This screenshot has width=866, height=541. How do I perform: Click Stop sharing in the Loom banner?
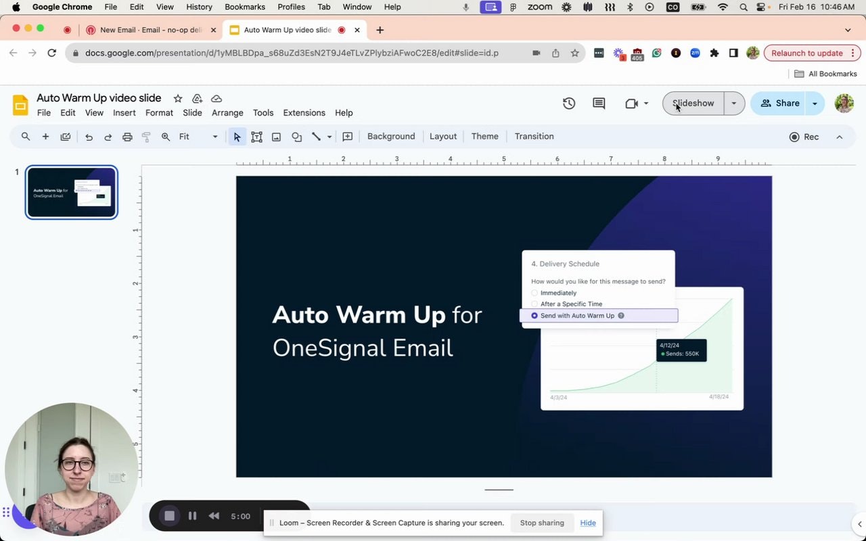click(x=542, y=522)
